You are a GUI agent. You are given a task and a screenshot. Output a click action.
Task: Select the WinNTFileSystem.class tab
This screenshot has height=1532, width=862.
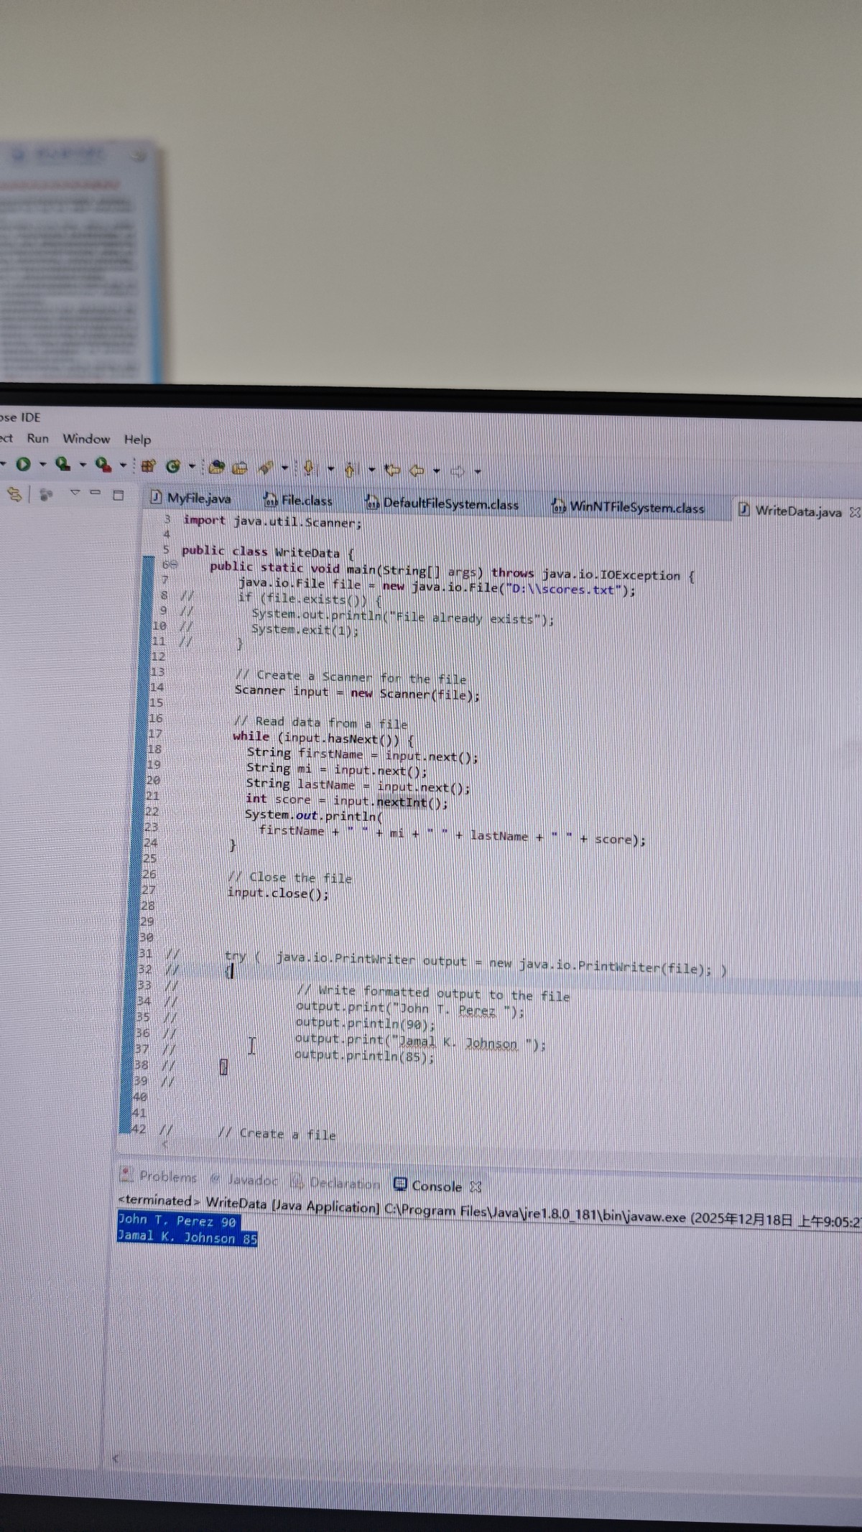629,507
